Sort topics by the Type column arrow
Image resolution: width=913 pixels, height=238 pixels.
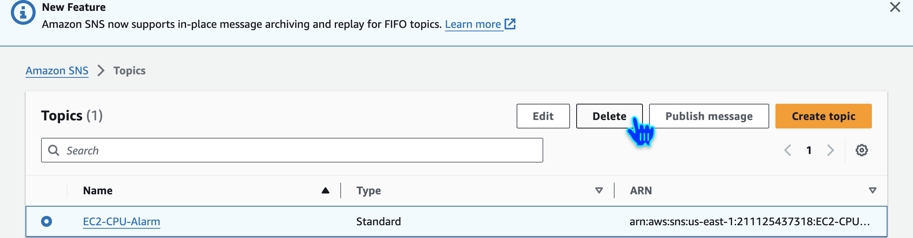coord(599,190)
